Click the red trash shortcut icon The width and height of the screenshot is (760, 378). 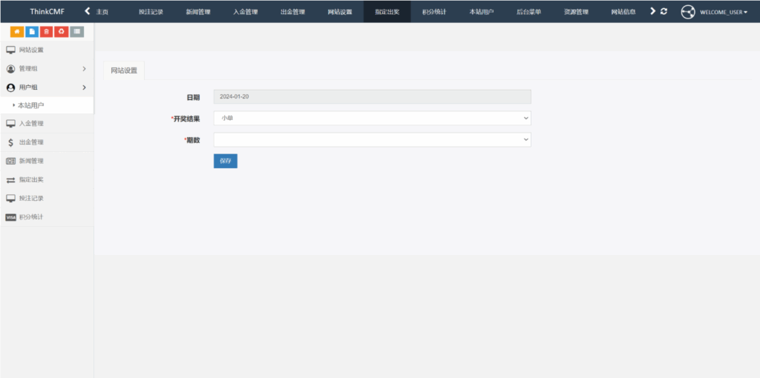[x=47, y=31]
